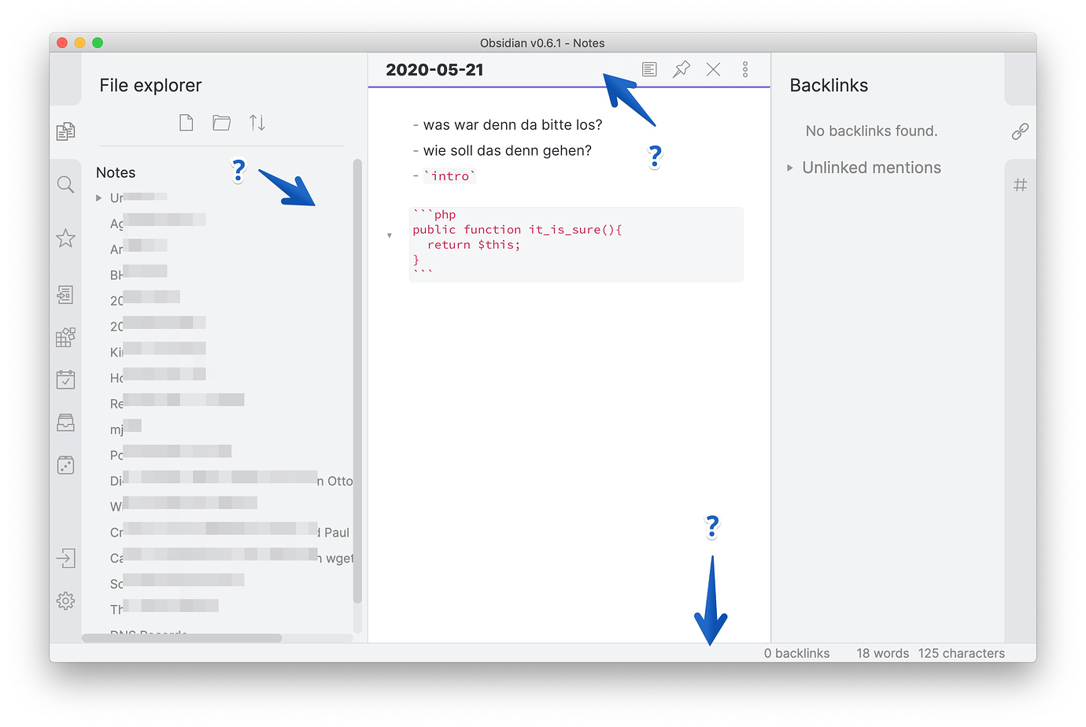Create a new folder icon
1086x727 pixels.
[x=222, y=123]
